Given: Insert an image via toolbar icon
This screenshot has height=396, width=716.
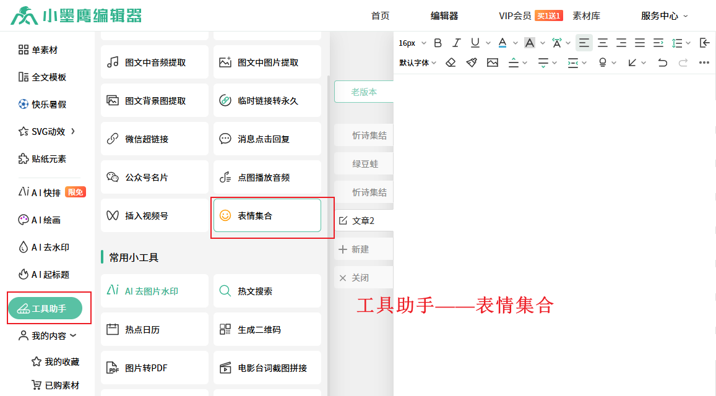Looking at the screenshot, I should [492, 62].
